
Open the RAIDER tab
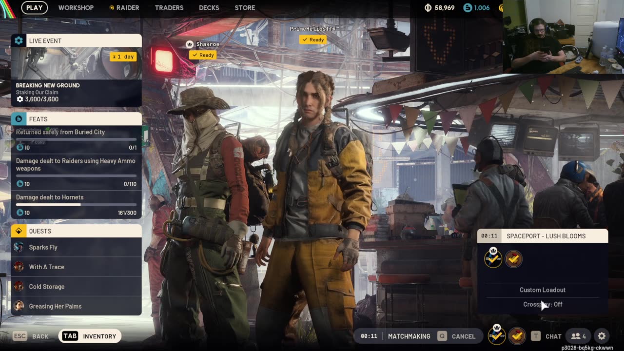[124, 8]
